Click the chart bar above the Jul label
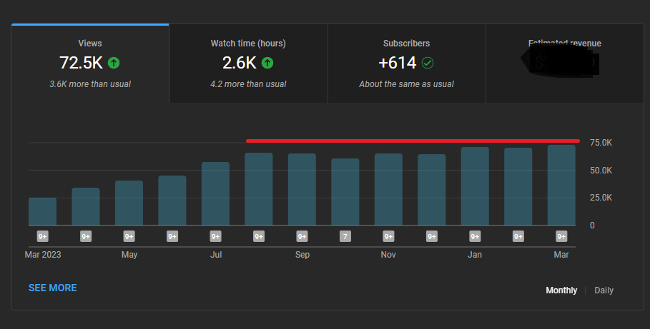 tap(215, 193)
